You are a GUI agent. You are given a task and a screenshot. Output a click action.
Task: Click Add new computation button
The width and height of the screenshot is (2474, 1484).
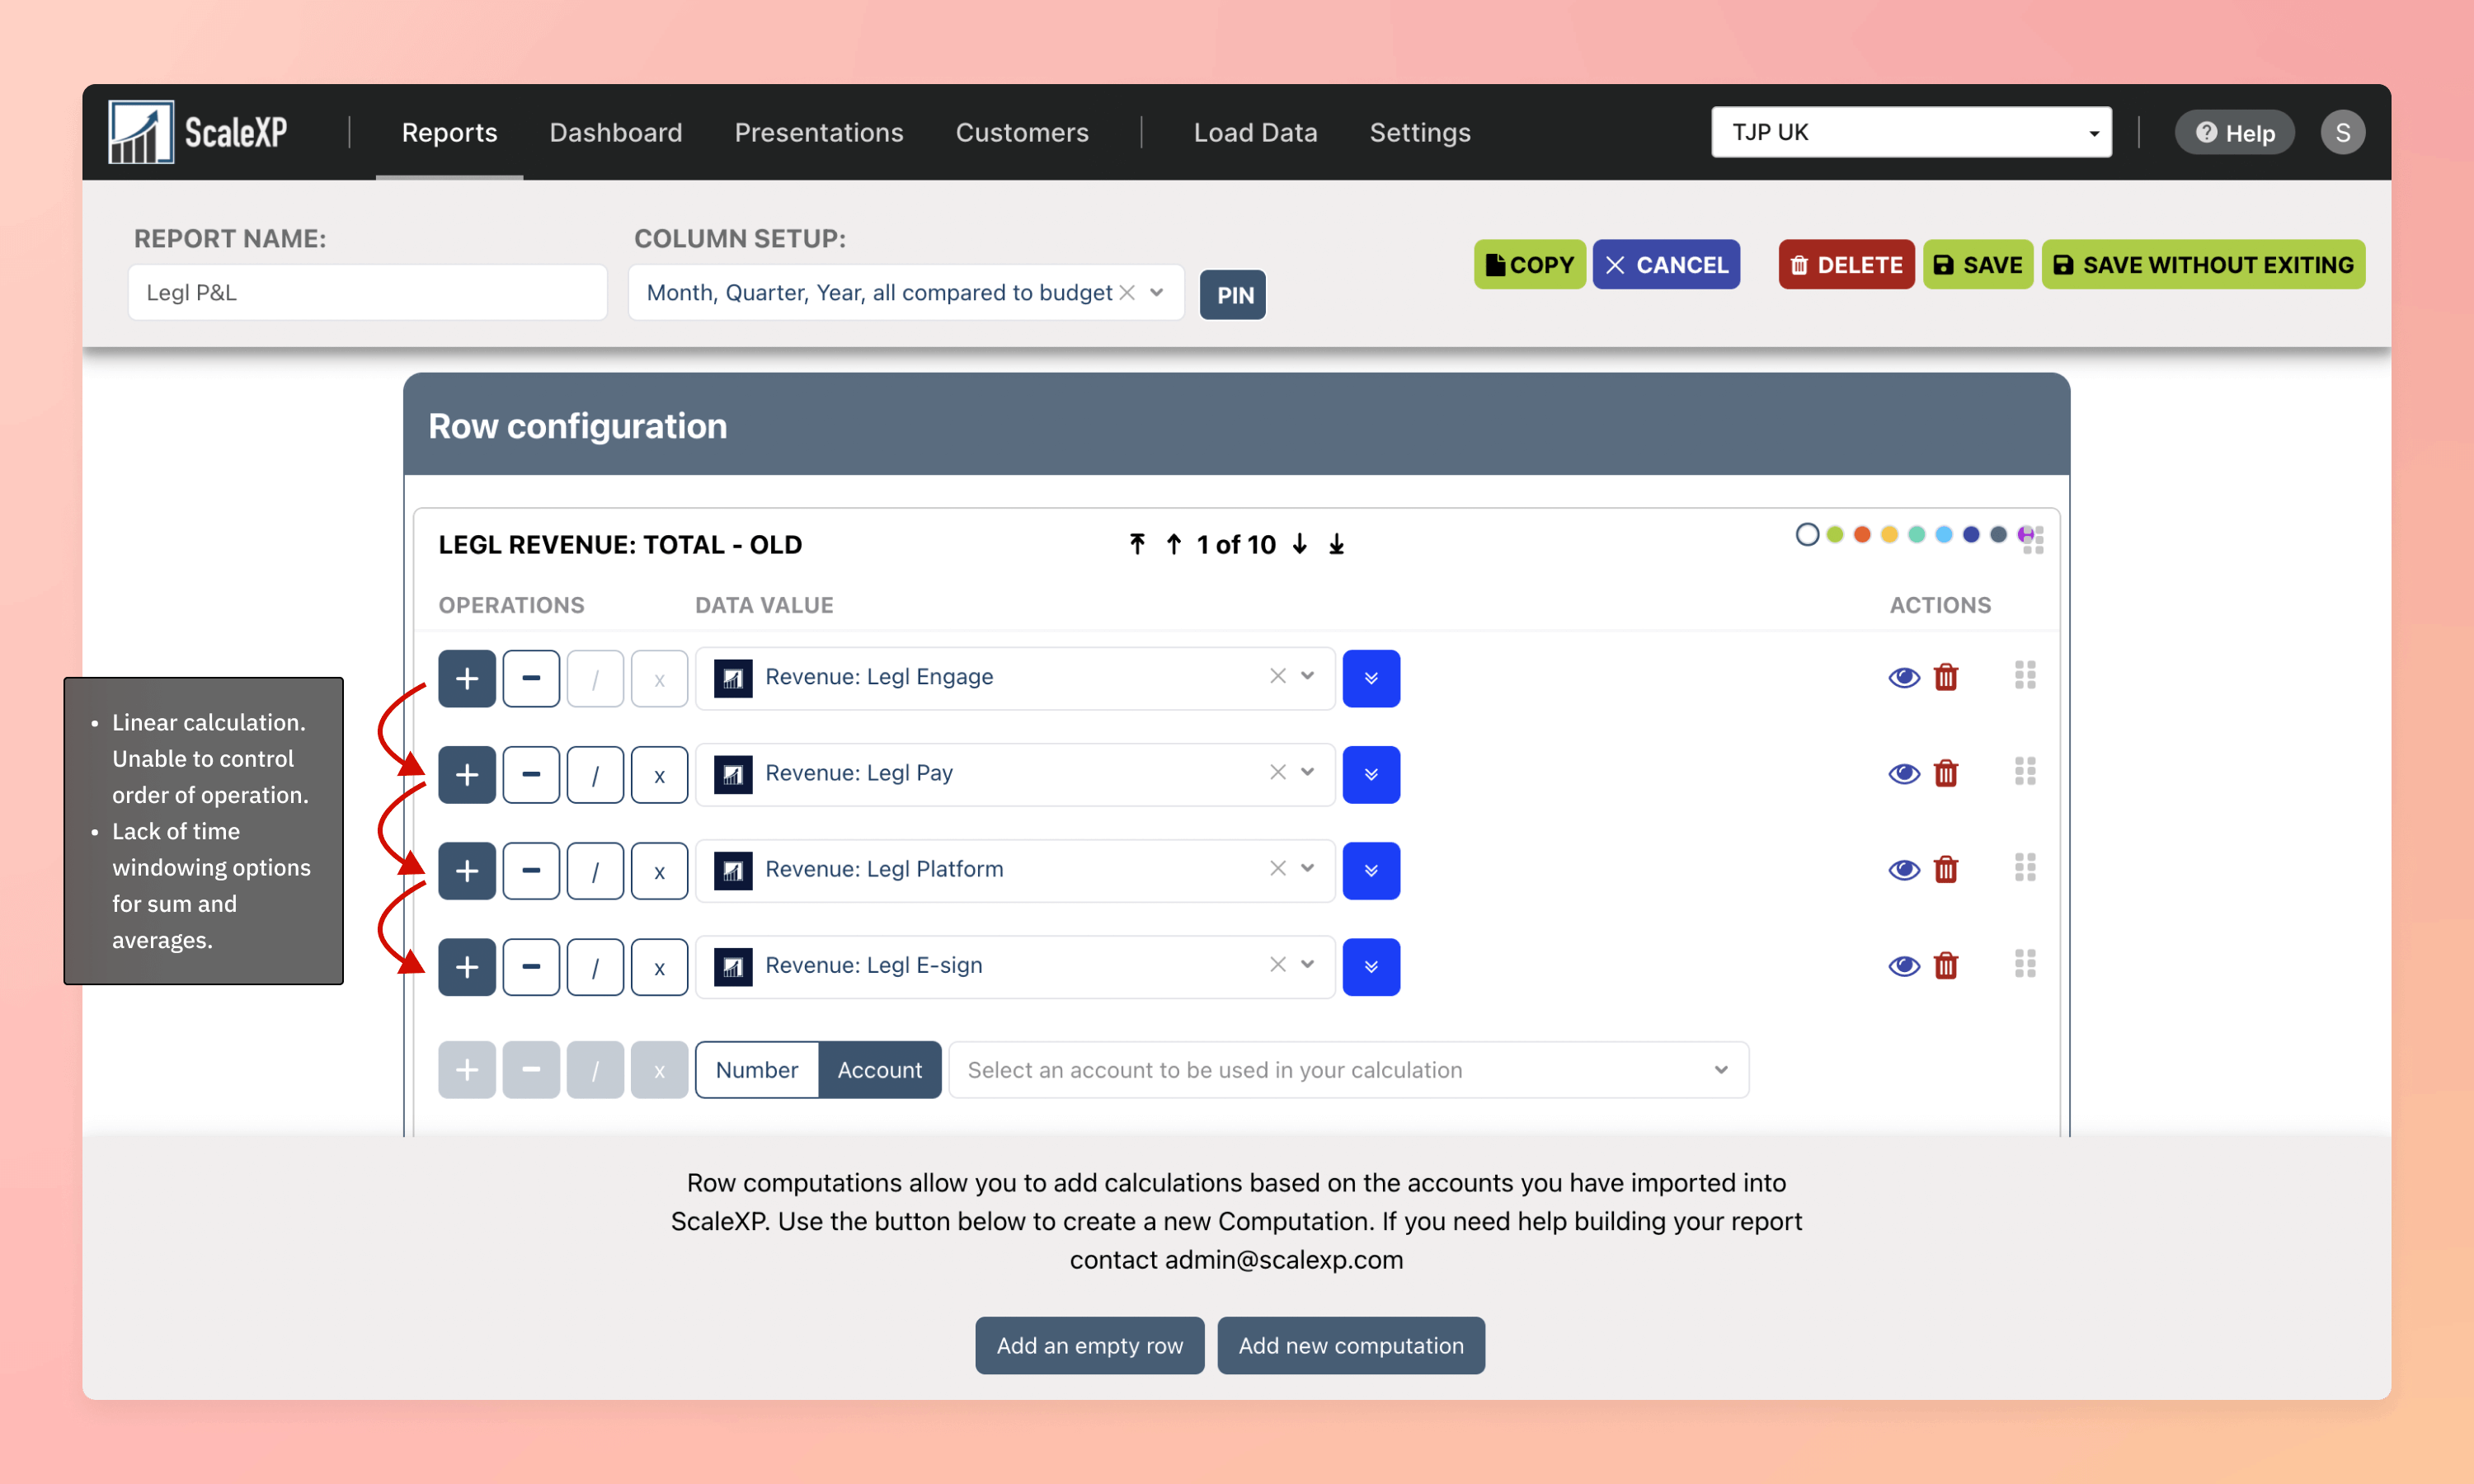click(1350, 1345)
